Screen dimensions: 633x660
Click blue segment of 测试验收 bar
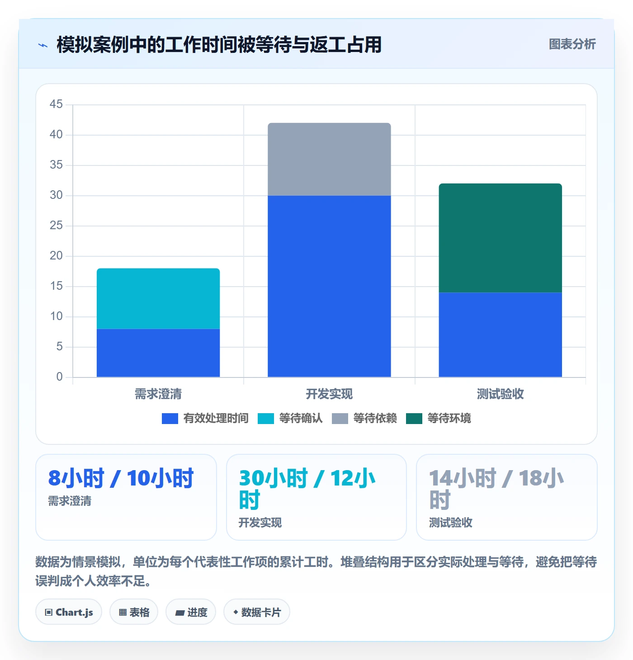pos(500,335)
